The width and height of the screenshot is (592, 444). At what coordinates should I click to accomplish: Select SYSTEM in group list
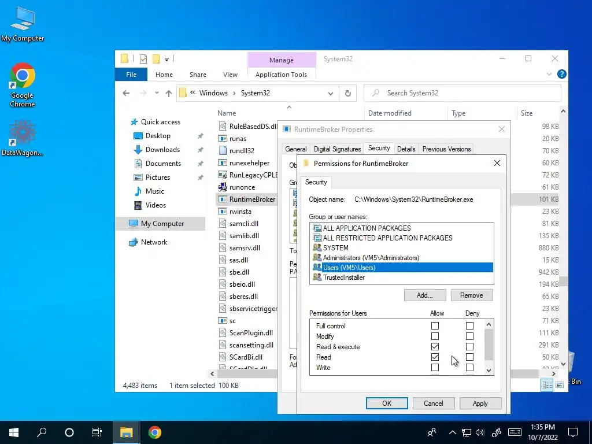coord(401,248)
